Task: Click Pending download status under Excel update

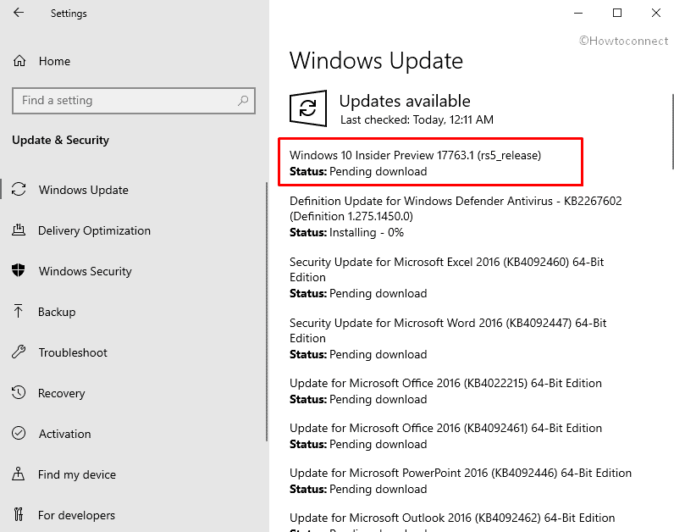Action: click(x=358, y=293)
